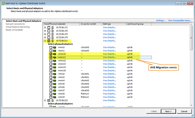Click the network adapter icon for vmnic14
Screen dimensions: 195x118
click(54, 67)
